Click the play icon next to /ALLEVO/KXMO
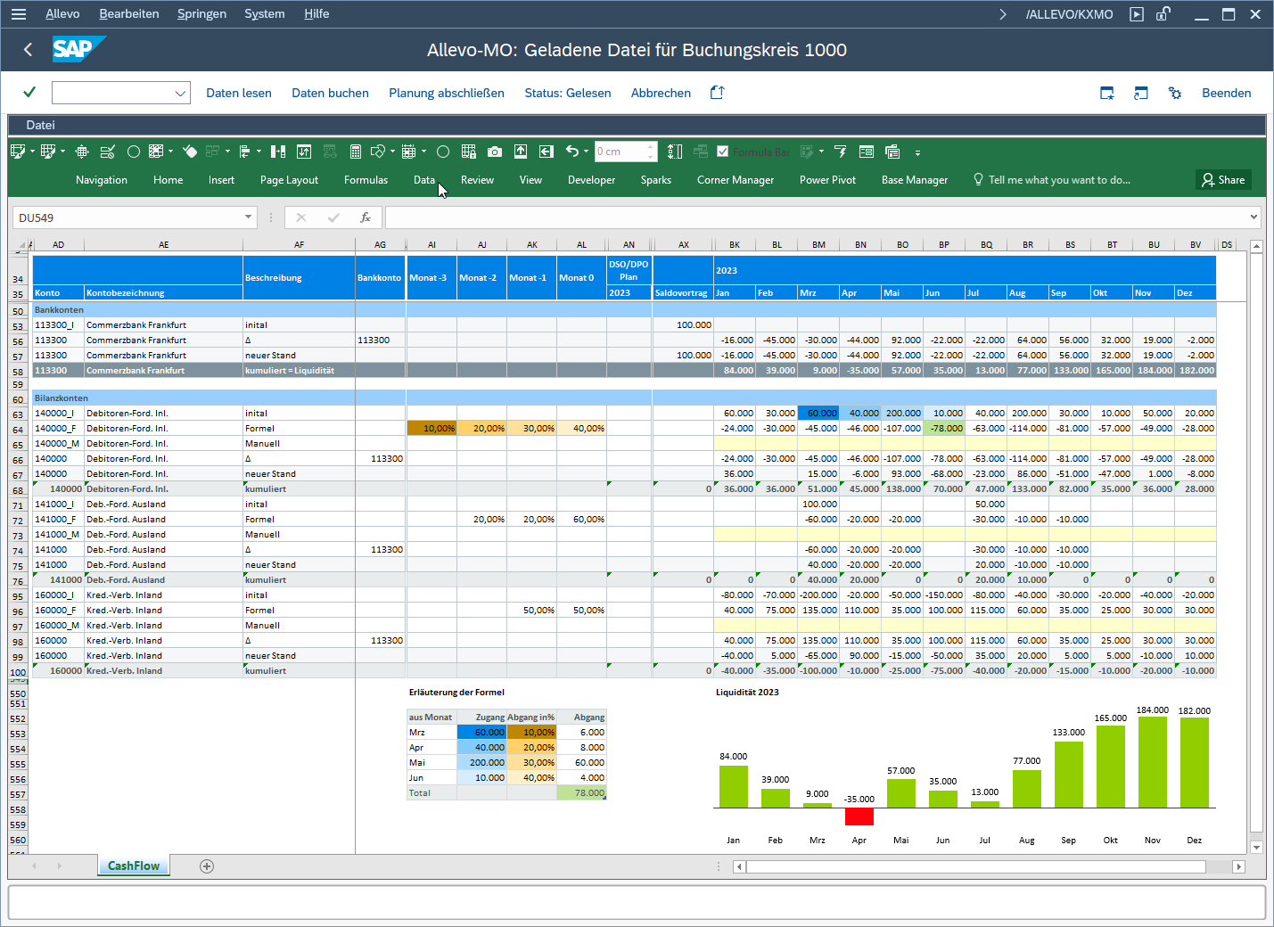Image resolution: width=1274 pixels, height=927 pixels. point(1137,14)
